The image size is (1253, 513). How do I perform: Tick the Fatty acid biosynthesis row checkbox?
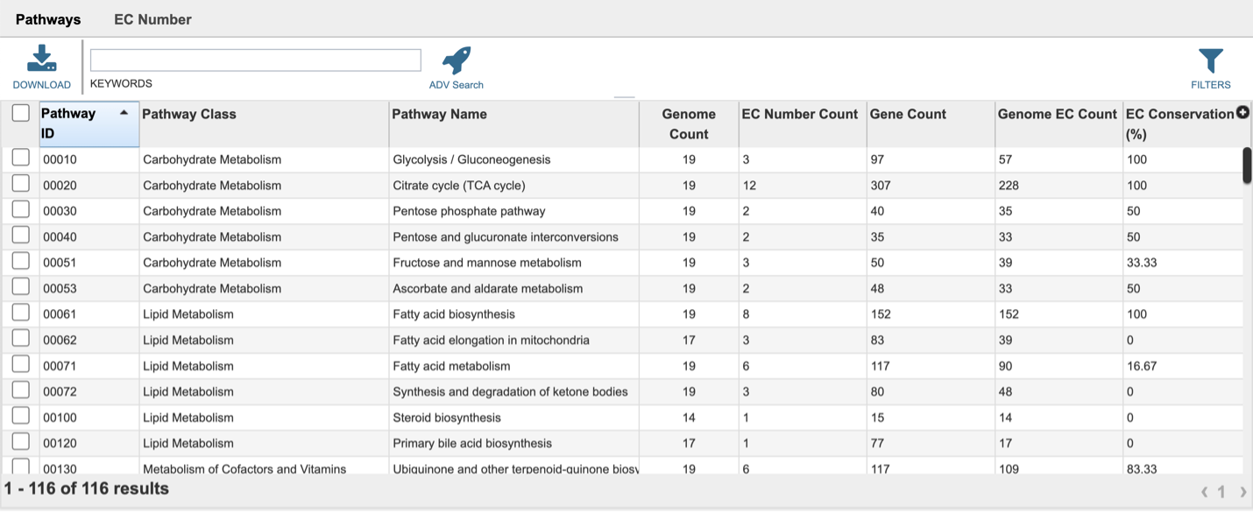[x=21, y=313]
